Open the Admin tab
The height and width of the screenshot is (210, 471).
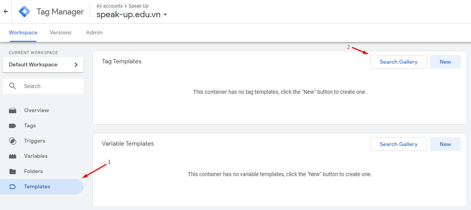pyautogui.click(x=94, y=33)
